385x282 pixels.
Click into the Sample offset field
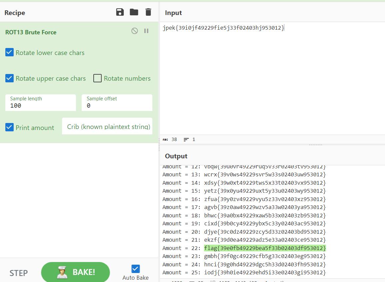coord(117,105)
